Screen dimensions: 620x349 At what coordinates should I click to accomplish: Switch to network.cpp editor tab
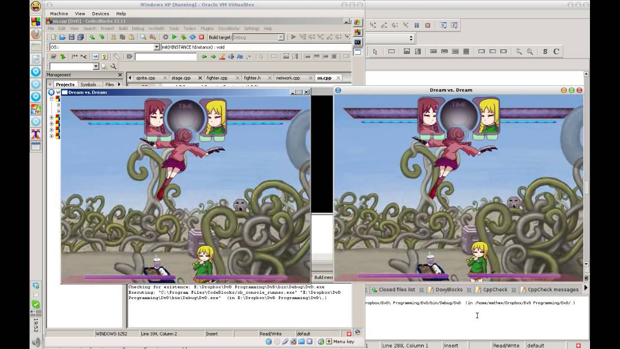pos(288,78)
